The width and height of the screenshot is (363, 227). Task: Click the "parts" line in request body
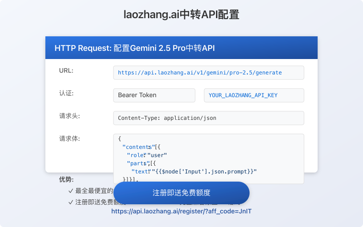[141, 163]
